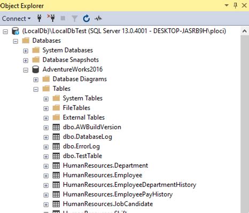Click the server database cylinder icon
Screen dimensions: 249x213
click(15, 31)
